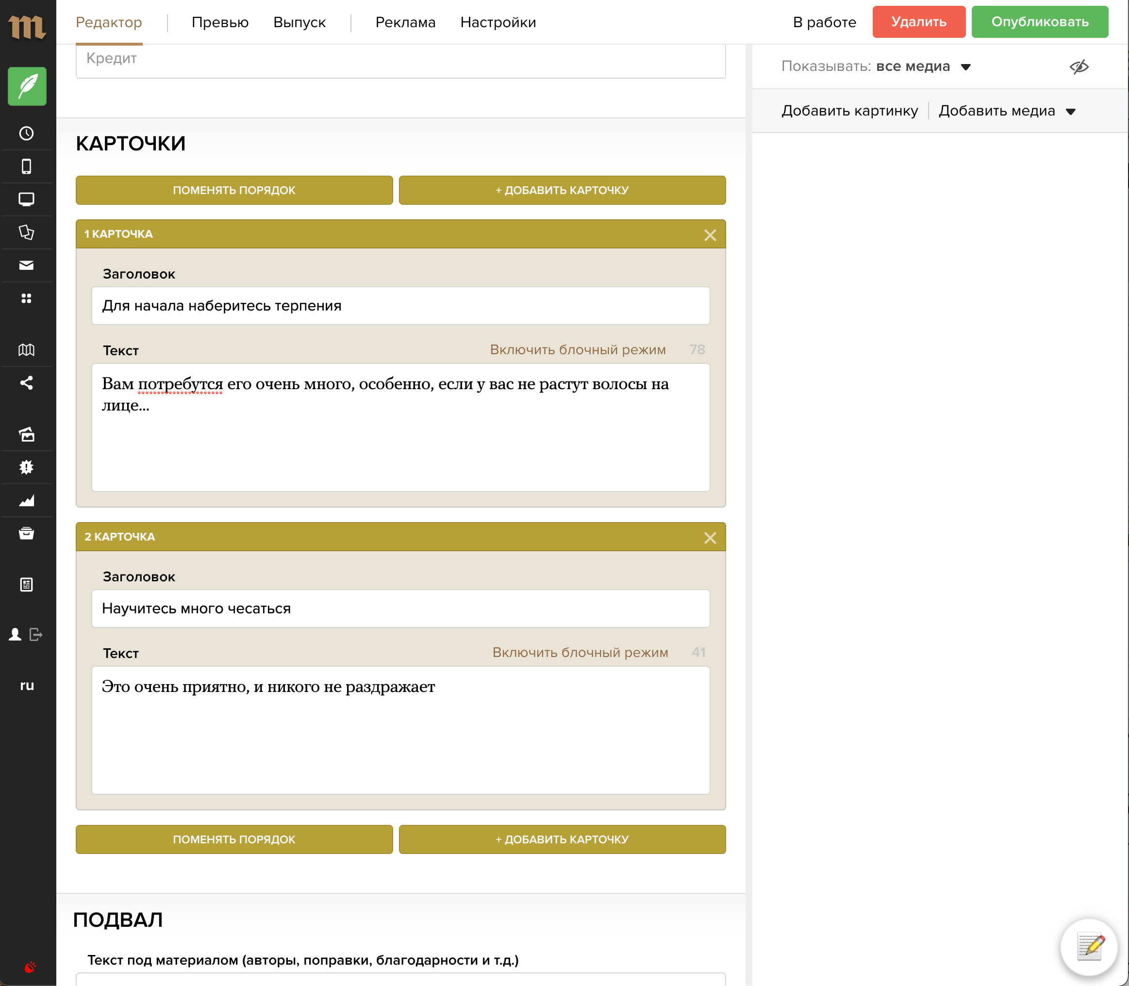This screenshot has width=1129, height=986.
Task: Select the desktop monitor sidebar icon
Action: click(x=26, y=199)
